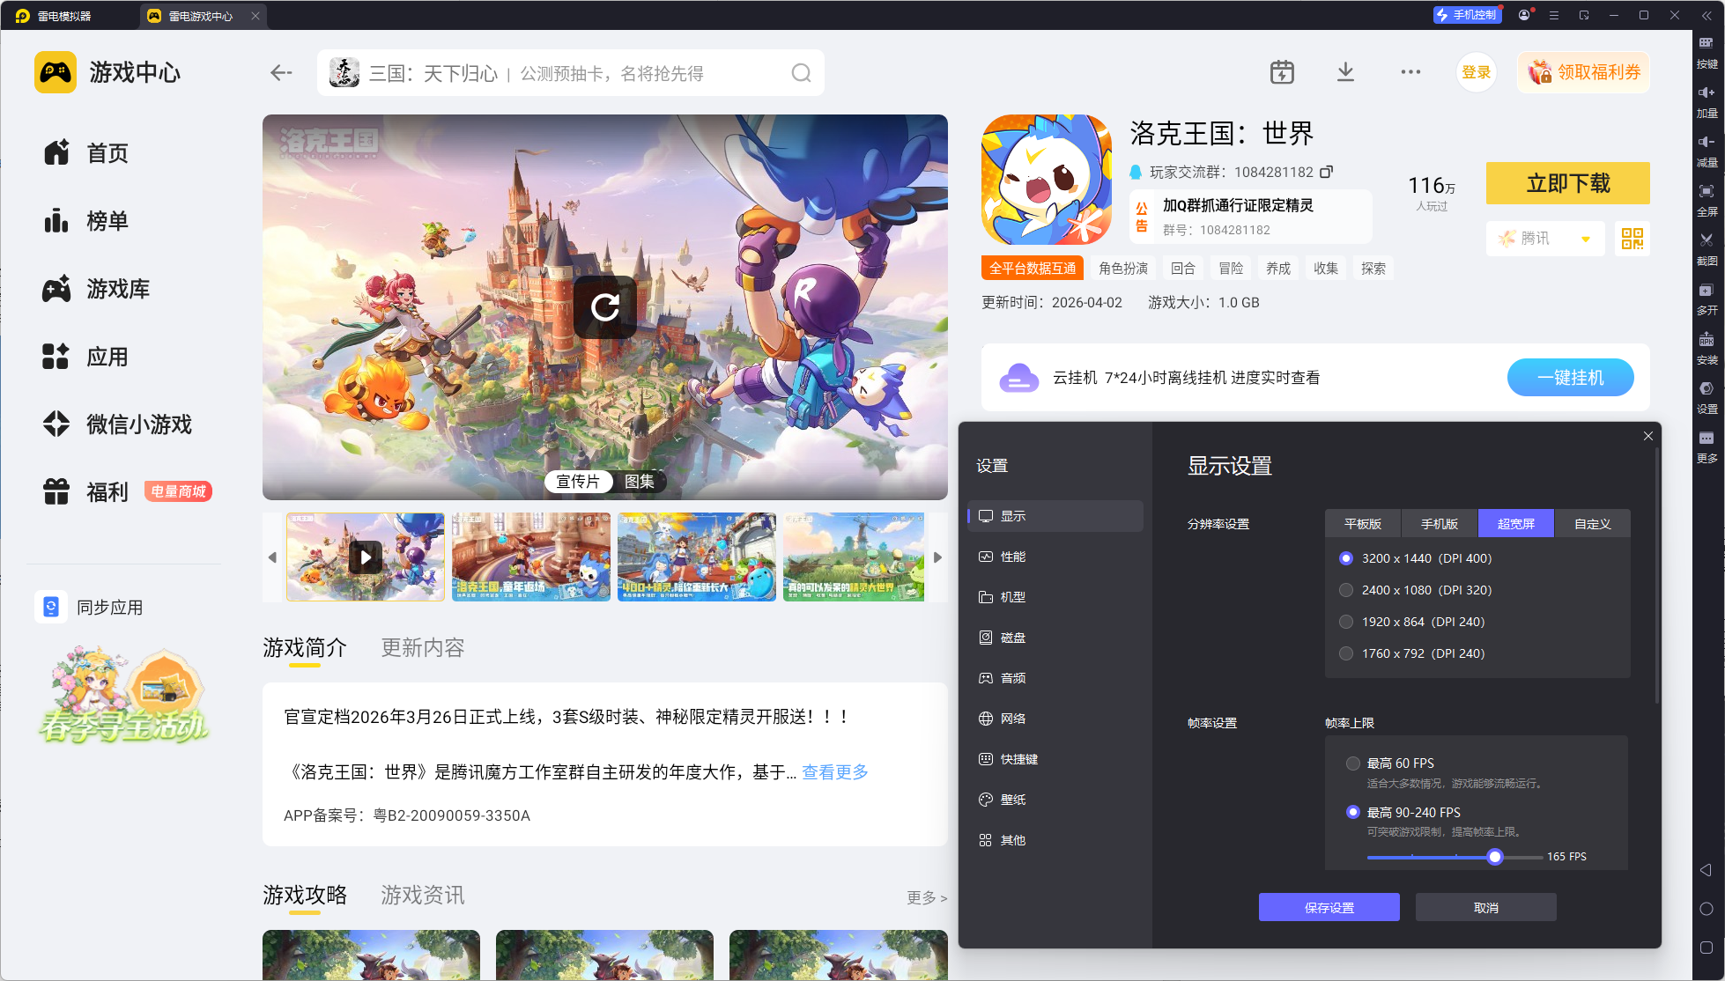Click the screenshot scissors icon in right sidebar
This screenshot has width=1725, height=981.
pos(1706,240)
